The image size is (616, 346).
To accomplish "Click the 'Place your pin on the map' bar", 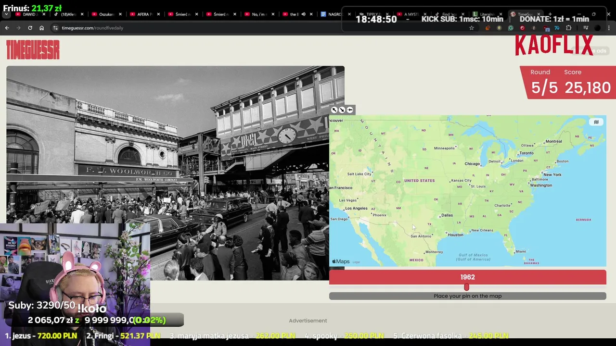I will click(x=467, y=296).
